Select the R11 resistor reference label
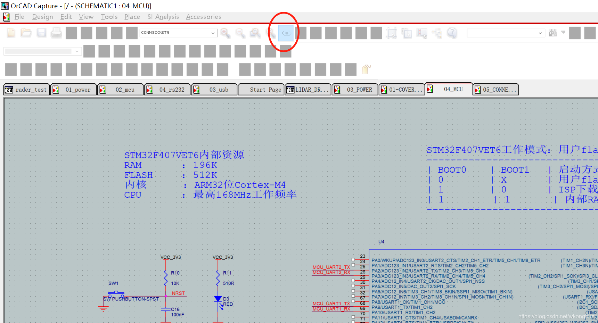 [227, 273]
